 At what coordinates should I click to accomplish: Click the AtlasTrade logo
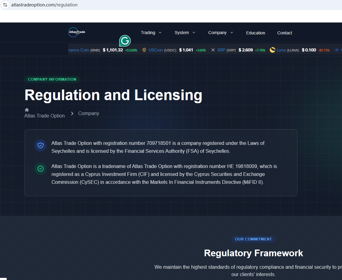[77, 32]
